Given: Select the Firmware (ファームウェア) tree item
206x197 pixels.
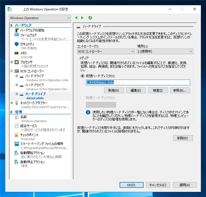Looking at the screenshot, I should (x=40, y=37).
